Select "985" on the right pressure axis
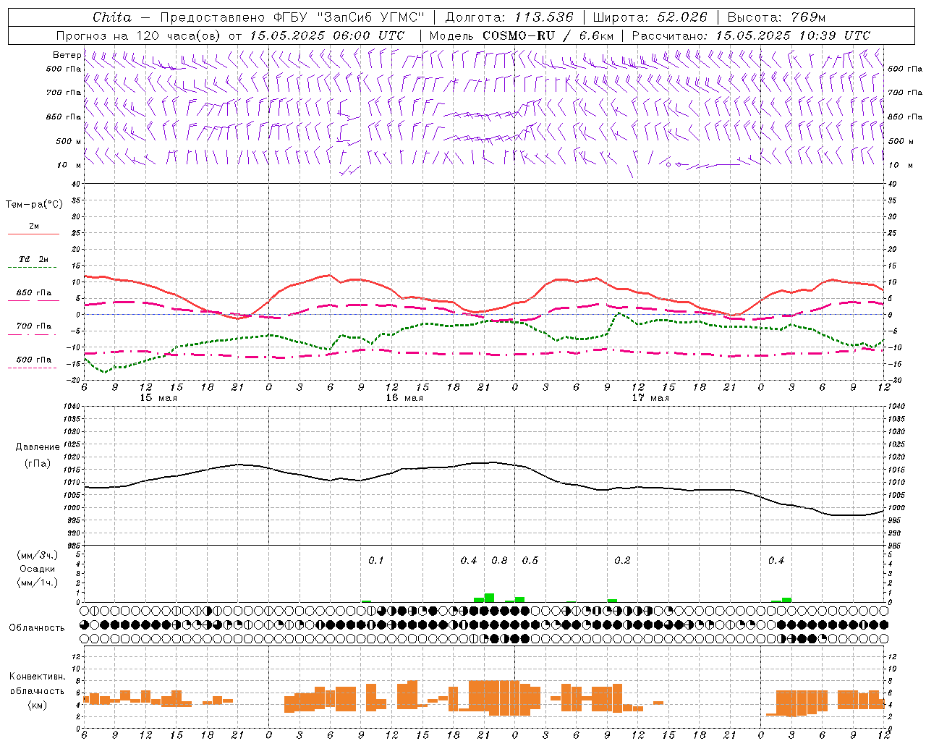Viewport: 926px width, 741px height. 894,546
